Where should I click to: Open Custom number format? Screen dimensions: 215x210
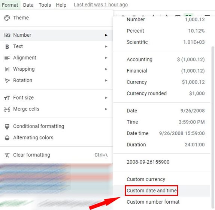click(x=161, y=202)
